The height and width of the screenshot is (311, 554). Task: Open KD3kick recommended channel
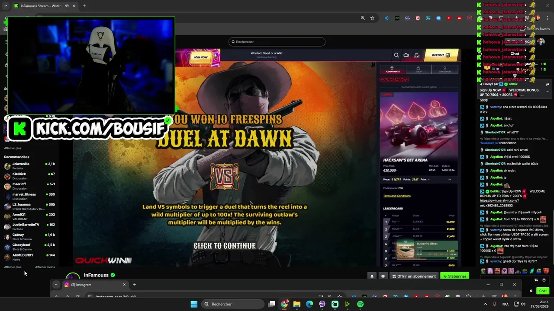point(29,176)
